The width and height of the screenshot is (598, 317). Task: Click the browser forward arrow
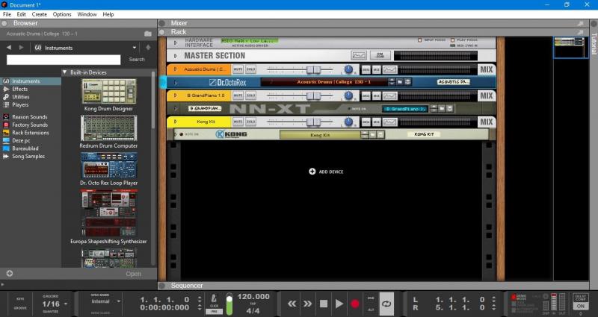pos(22,48)
